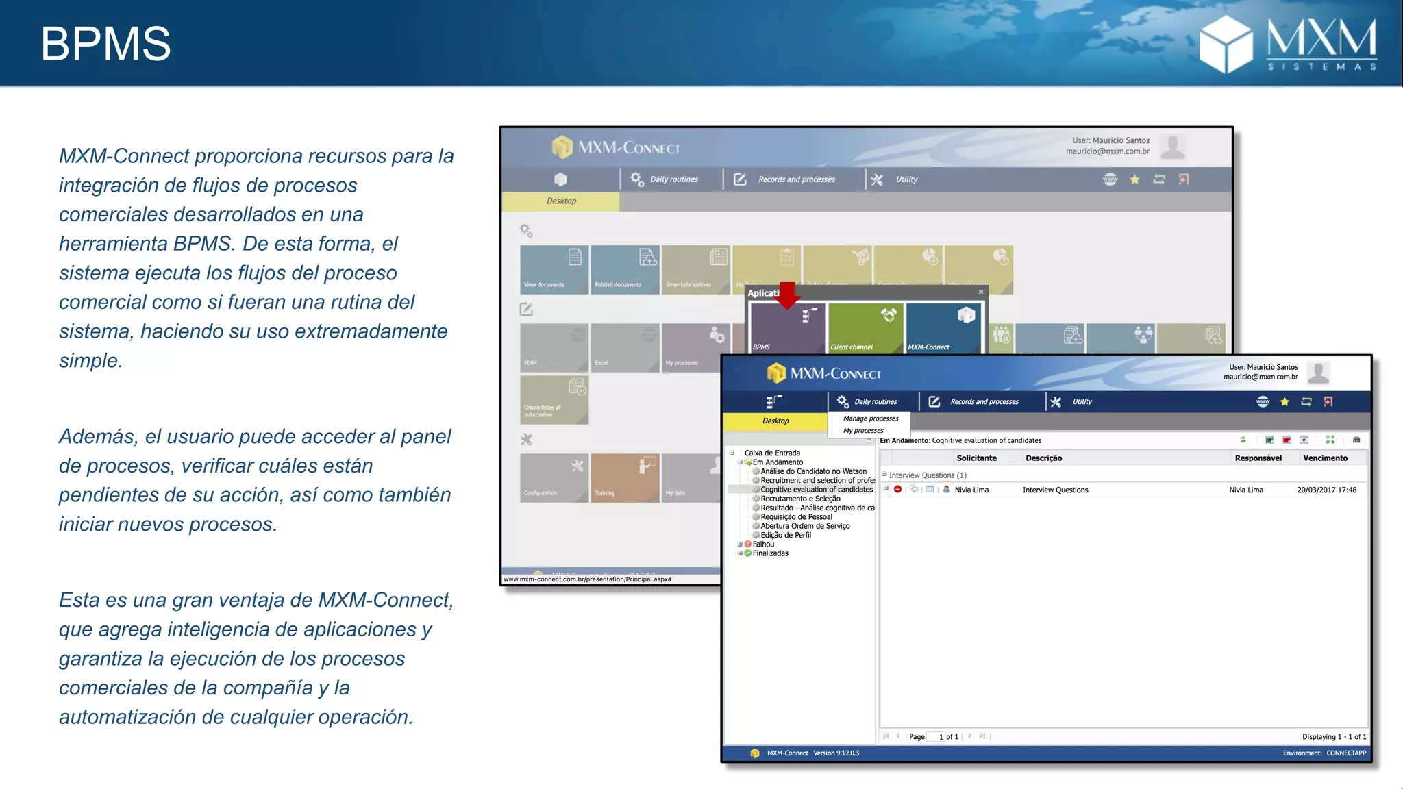The image size is (1403, 789).
Task: Open the BPMS application tile
Action: click(787, 329)
